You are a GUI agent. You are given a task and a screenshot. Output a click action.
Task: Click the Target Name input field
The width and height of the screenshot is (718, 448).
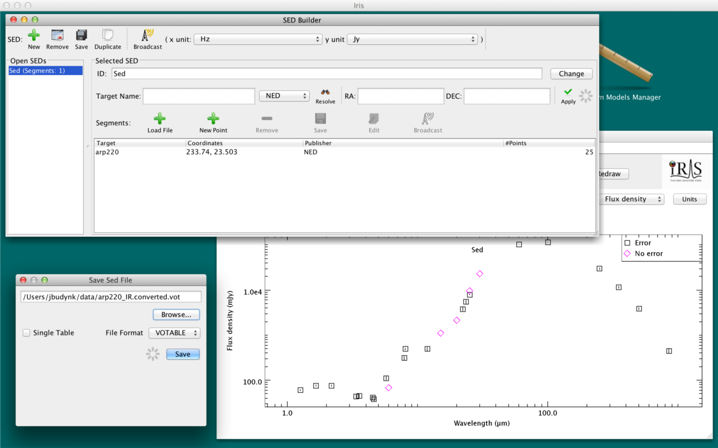tap(199, 96)
